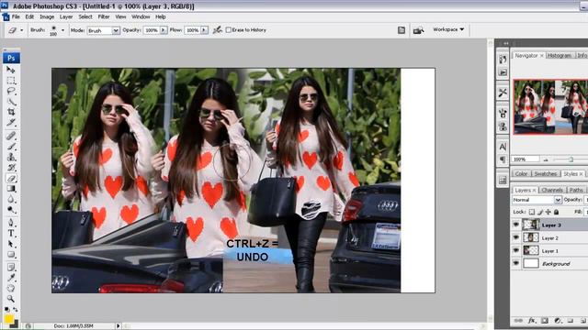
Task: Click the airbrush option icon
Action: [217, 30]
